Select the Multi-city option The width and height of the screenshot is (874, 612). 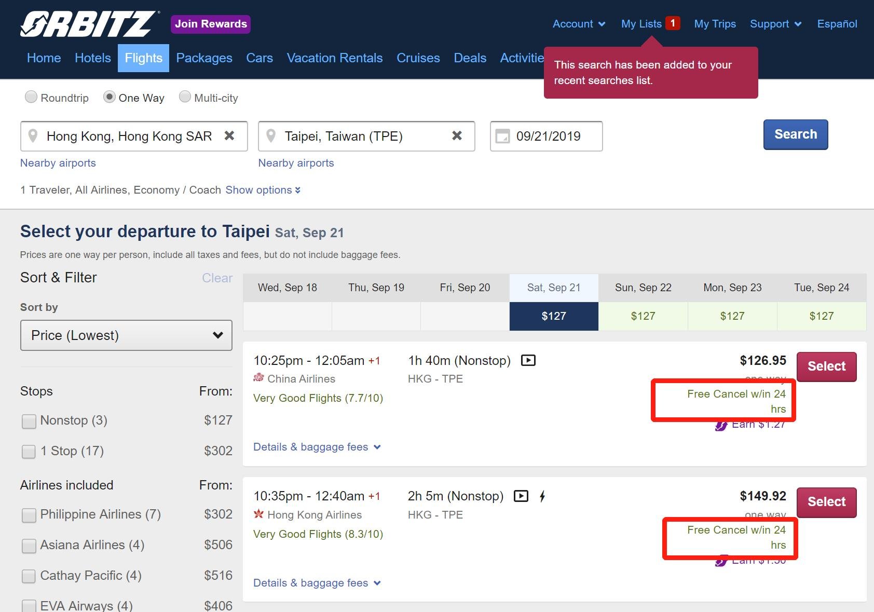185,97
